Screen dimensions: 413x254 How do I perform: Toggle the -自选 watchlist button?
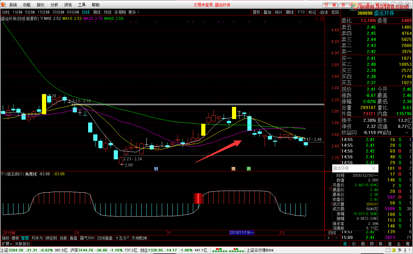[x=323, y=12]
